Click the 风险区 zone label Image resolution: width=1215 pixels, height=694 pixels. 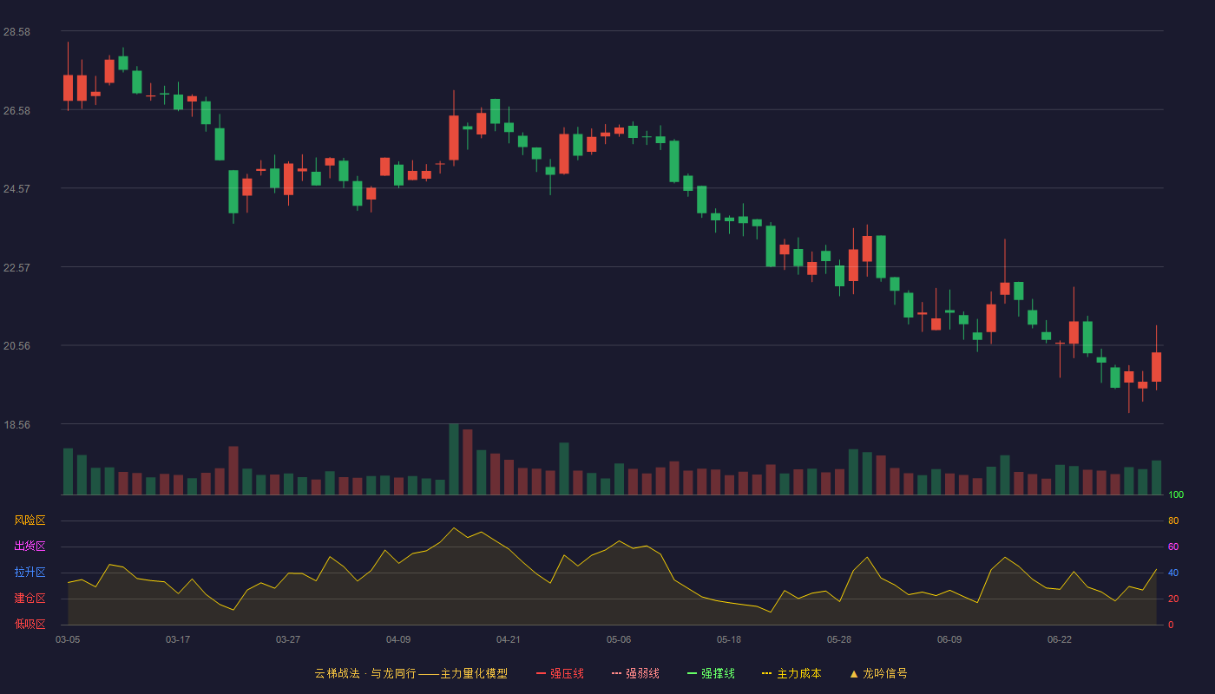(x=30, y=520)
